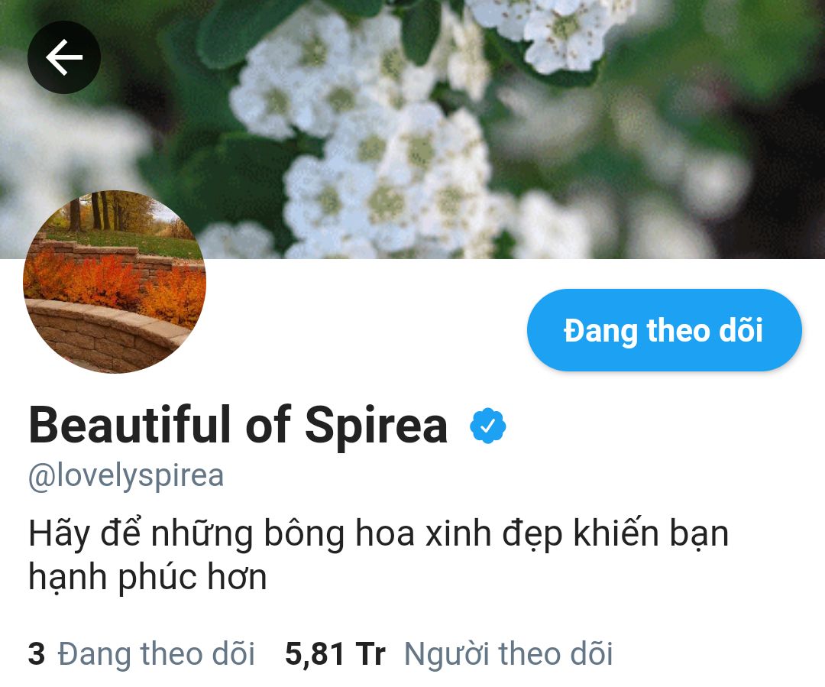Open the 3 Đang theo dõi list
825x687 pixels.
141,654
